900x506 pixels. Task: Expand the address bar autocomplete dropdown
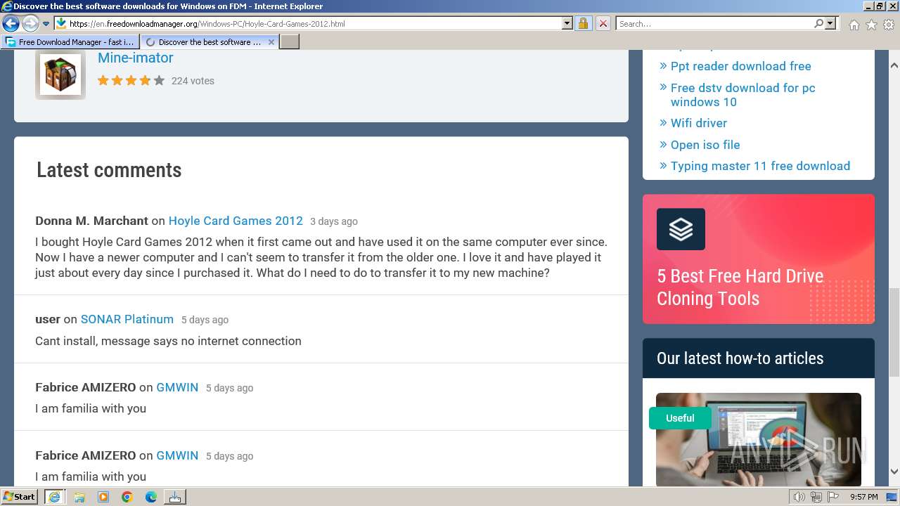coord(567,24)
